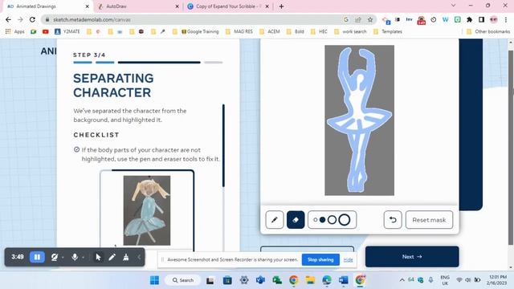
Task: Select the pen tool for mask editing
Action: point(275,220)
